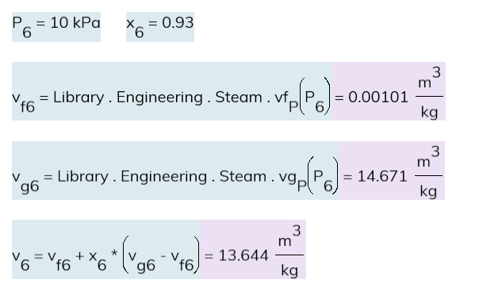
Task: Click the vg6 result 14.671
Action: (382, 176)
